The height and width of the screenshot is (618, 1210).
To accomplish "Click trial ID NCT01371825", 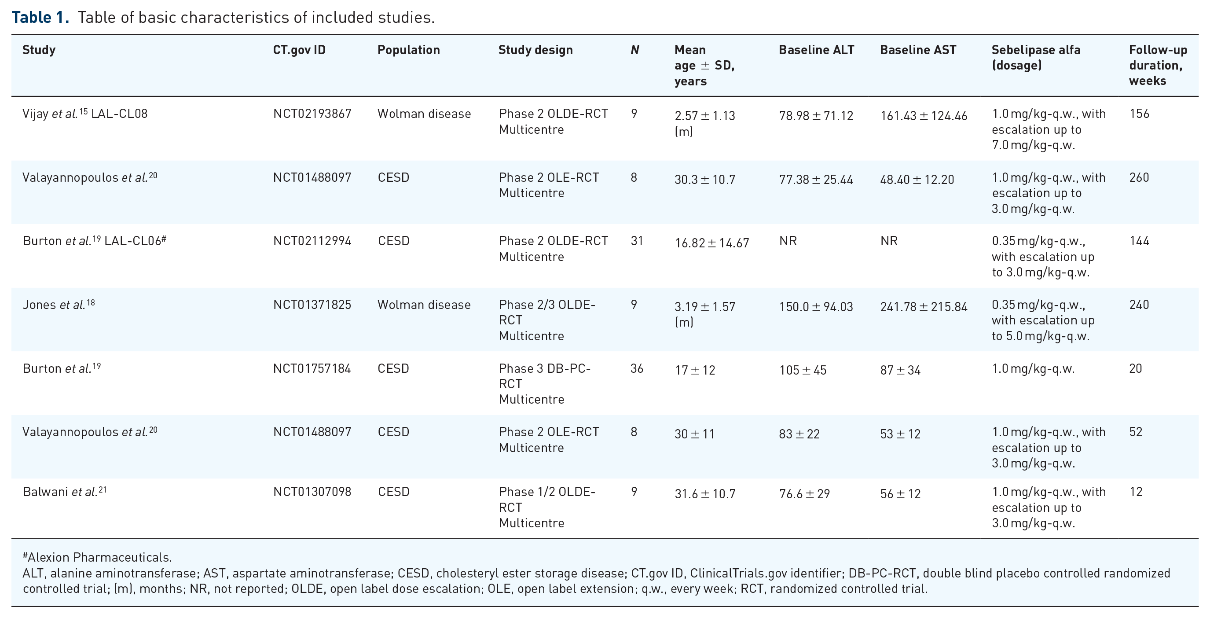I will click(312, 305).
